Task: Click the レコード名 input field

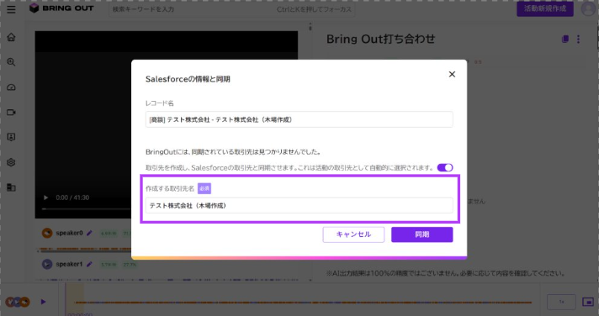Action: click(299, 119)
